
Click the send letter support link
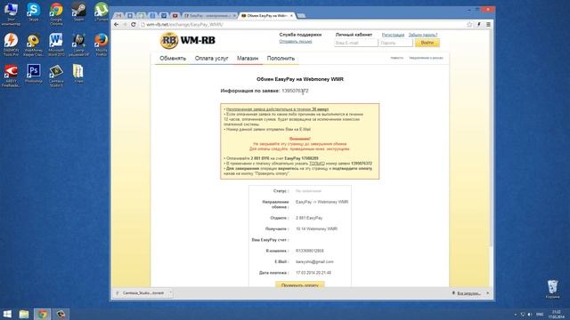point(296,42)
